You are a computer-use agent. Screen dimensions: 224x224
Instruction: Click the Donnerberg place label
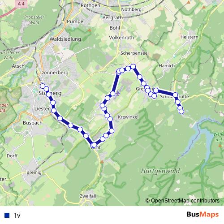click(54, 73)
